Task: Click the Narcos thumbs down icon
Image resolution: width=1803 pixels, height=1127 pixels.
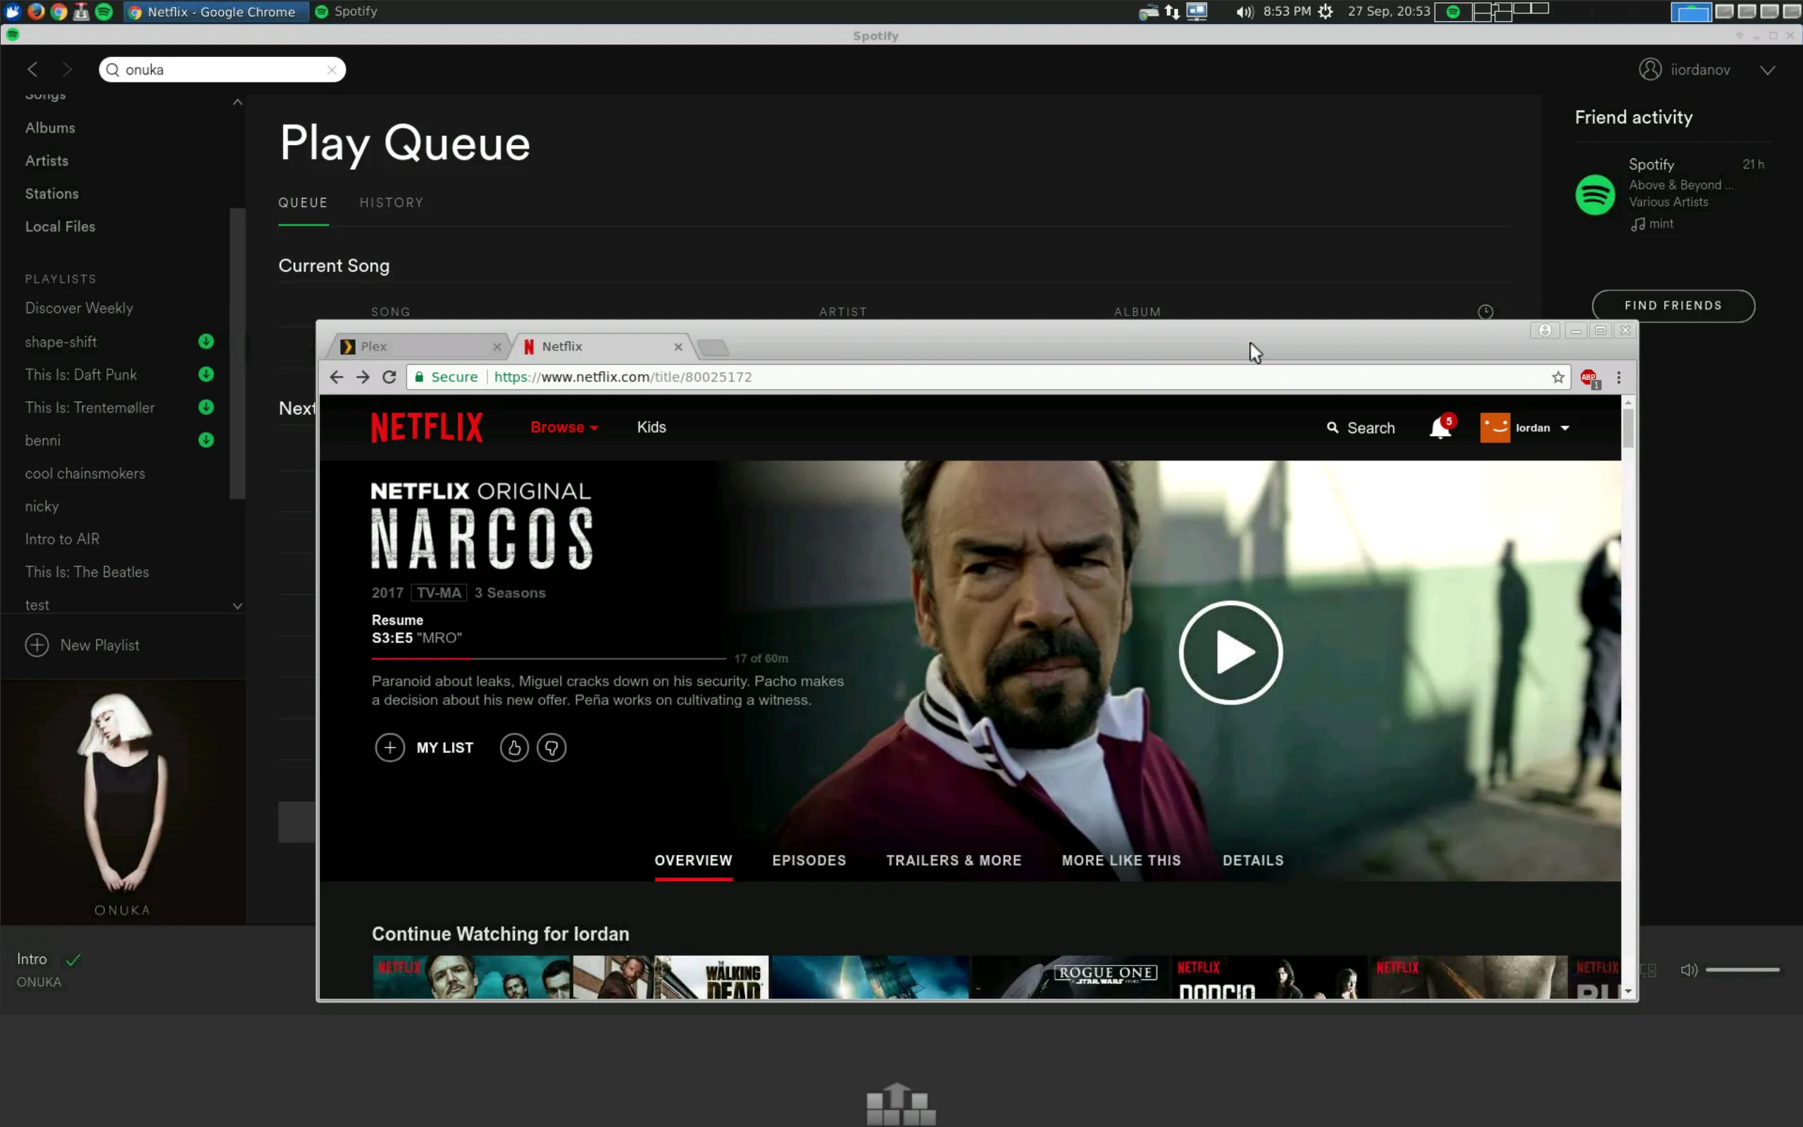Action: point(551,748)
